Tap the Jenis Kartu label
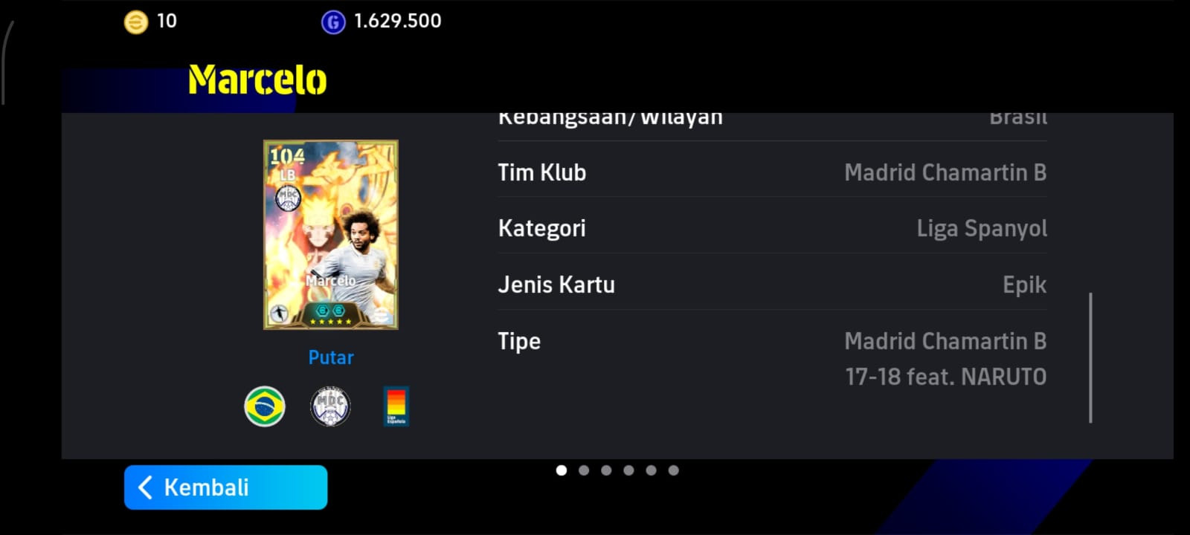Viewport: 1190px width, 535px height. (556, 285)
